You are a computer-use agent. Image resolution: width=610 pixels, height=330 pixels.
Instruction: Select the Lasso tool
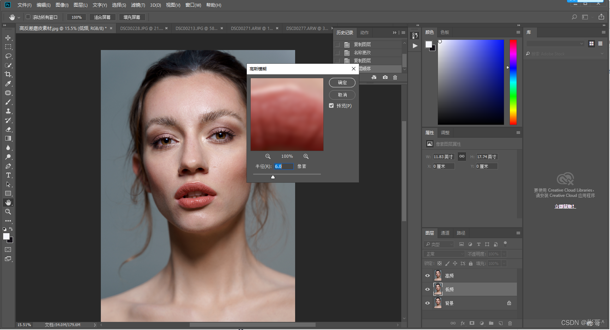point(8,56)
